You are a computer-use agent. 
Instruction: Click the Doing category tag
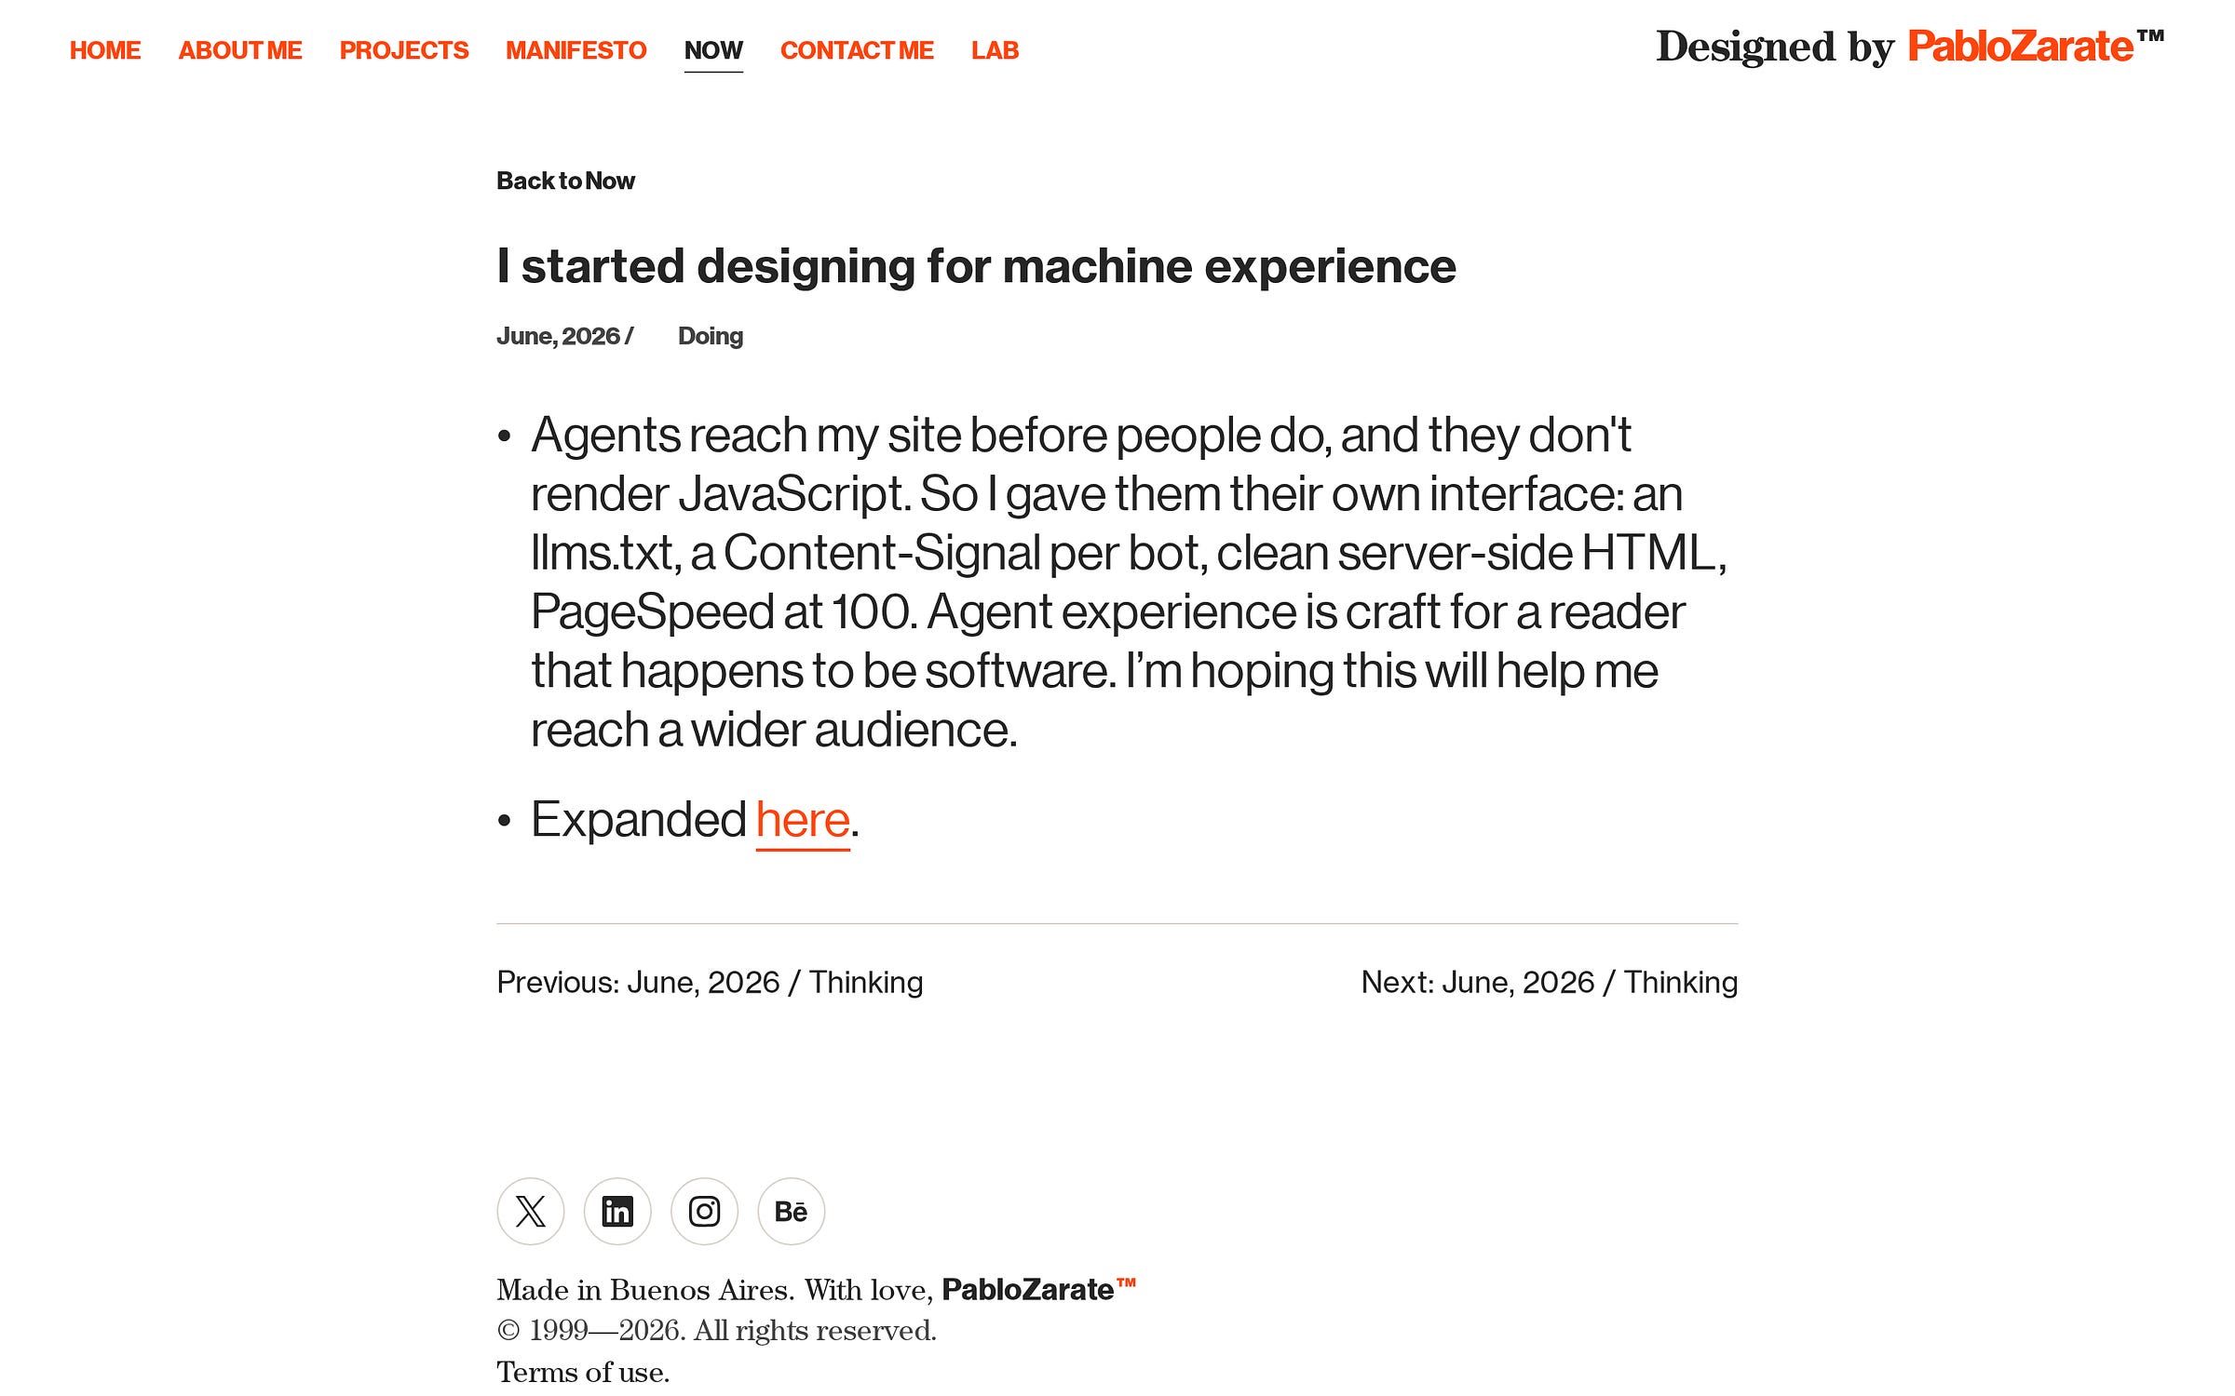(x=711, y=336)
